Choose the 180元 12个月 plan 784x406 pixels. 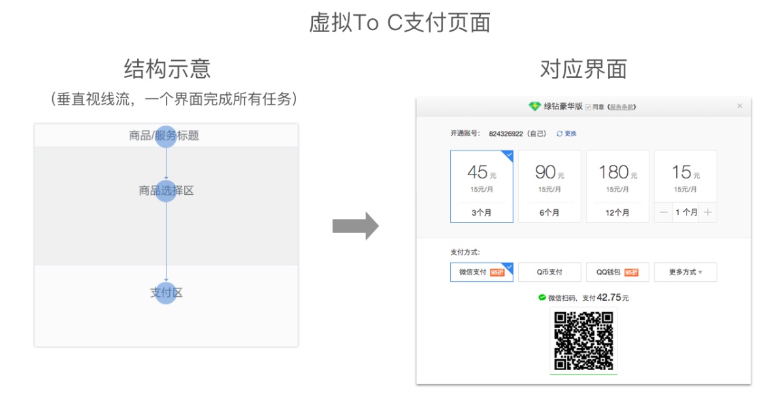617,186
